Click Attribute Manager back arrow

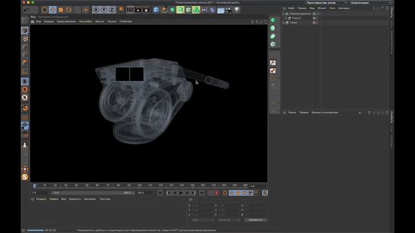(361, 113)
